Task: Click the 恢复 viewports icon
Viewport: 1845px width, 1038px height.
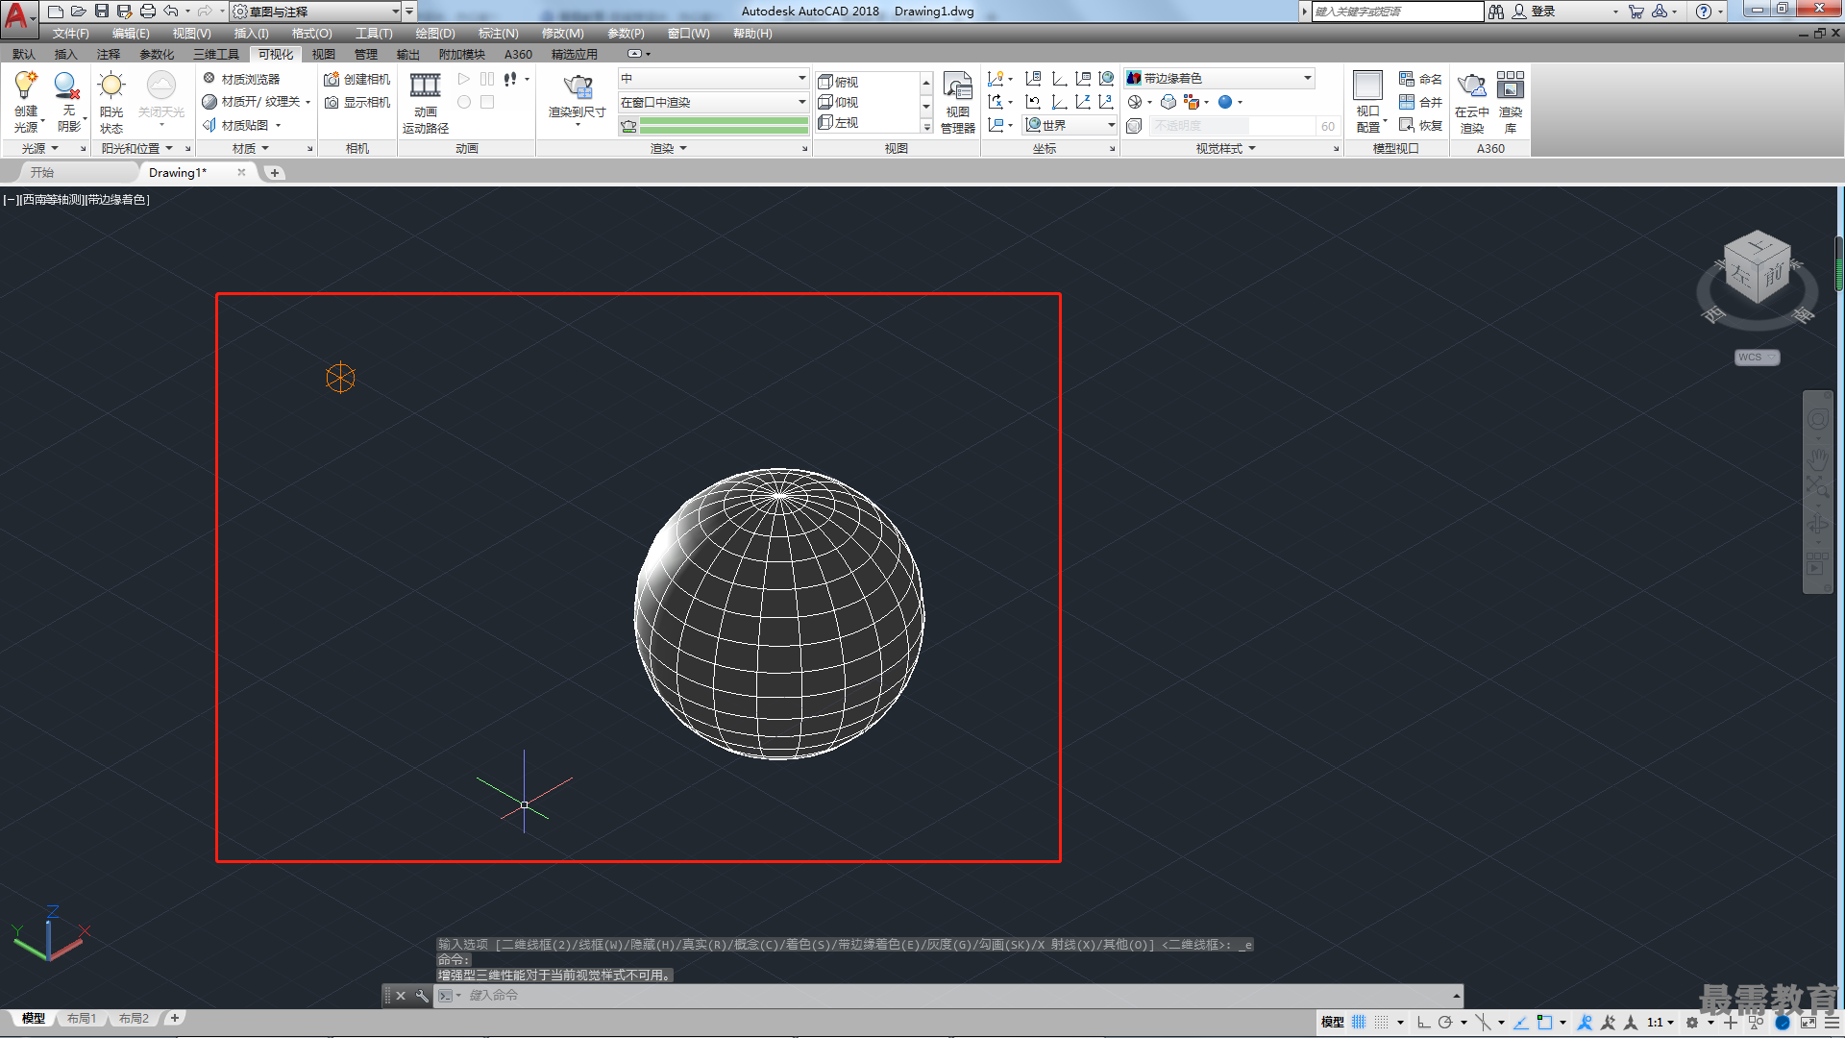Action: click(1420, 125)
